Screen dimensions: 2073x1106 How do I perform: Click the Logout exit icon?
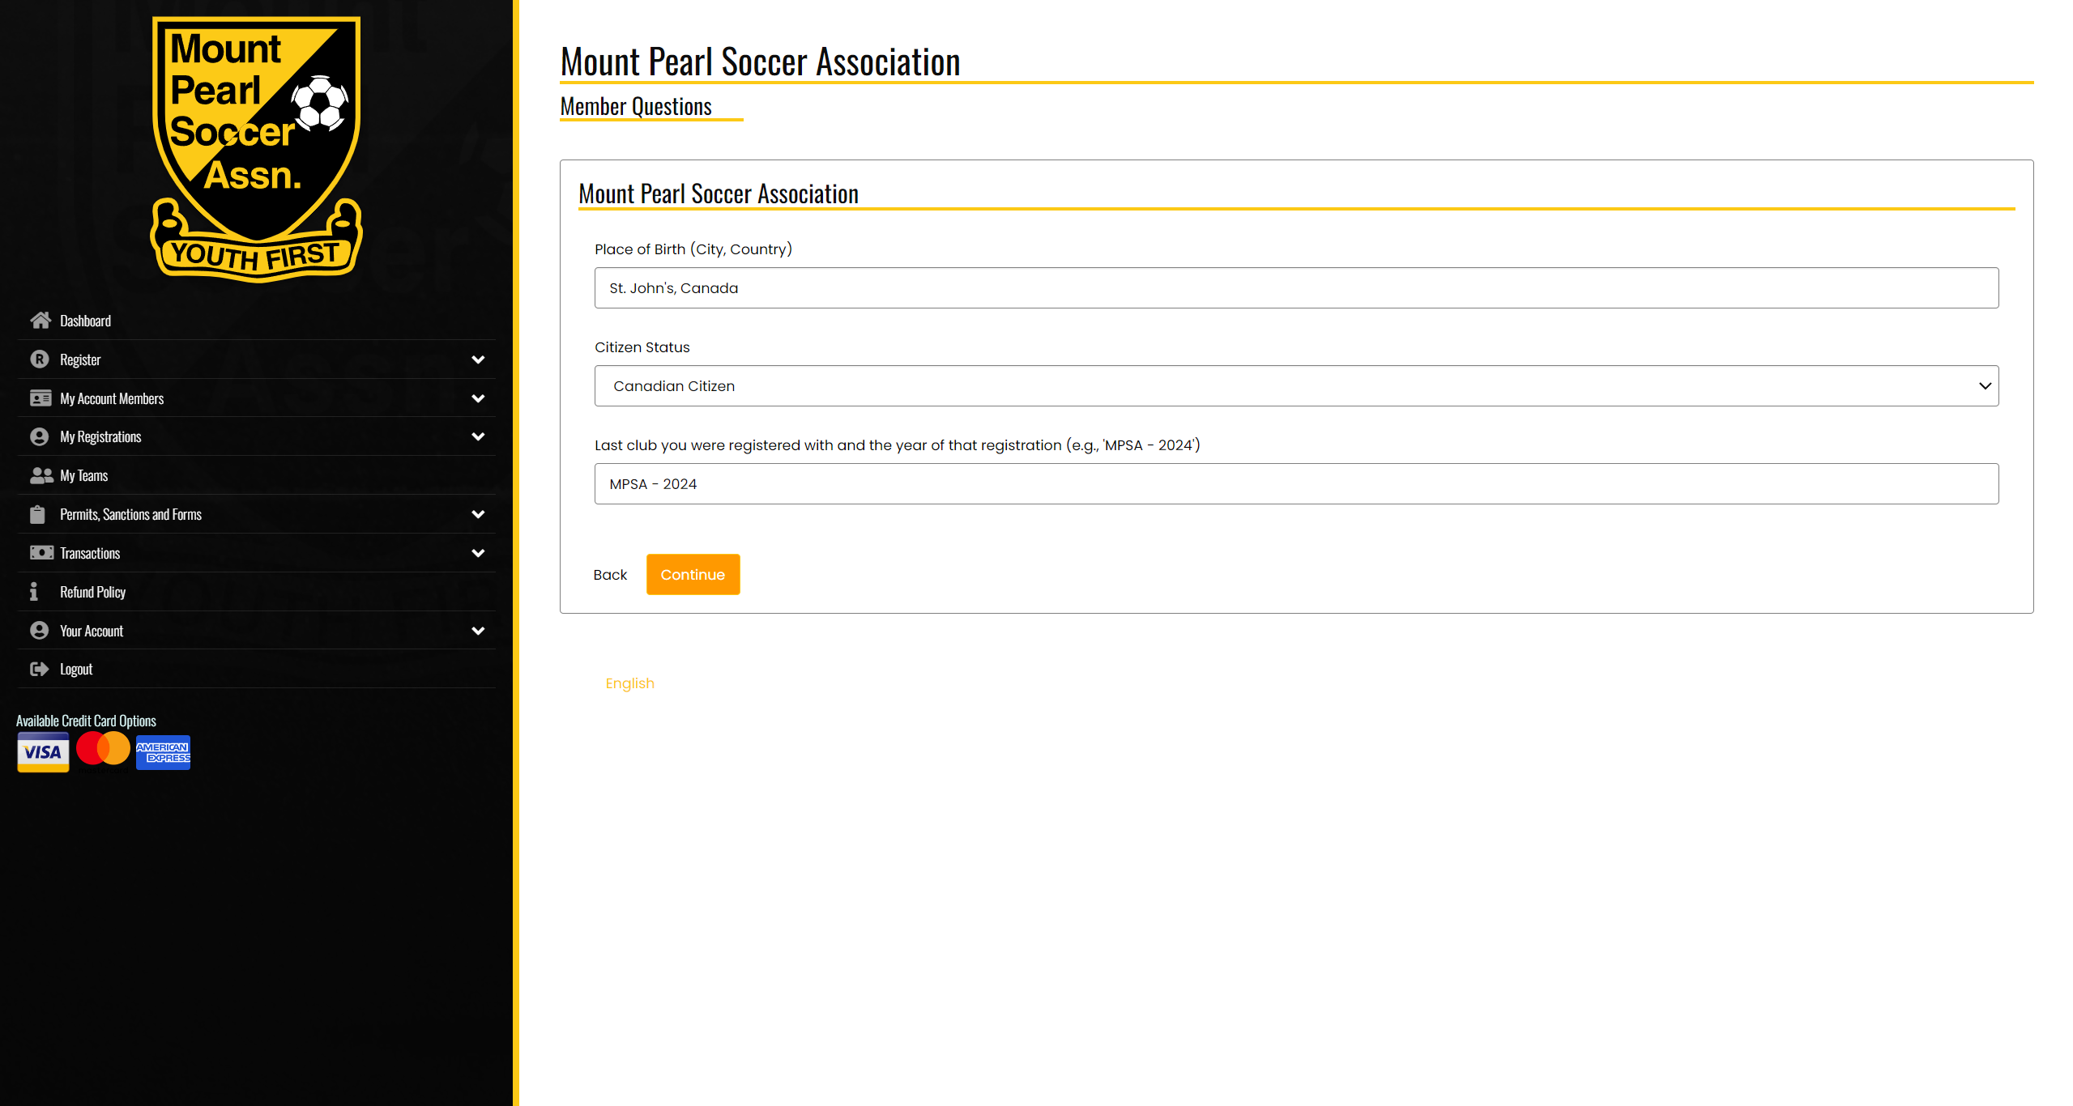(40, 670)
